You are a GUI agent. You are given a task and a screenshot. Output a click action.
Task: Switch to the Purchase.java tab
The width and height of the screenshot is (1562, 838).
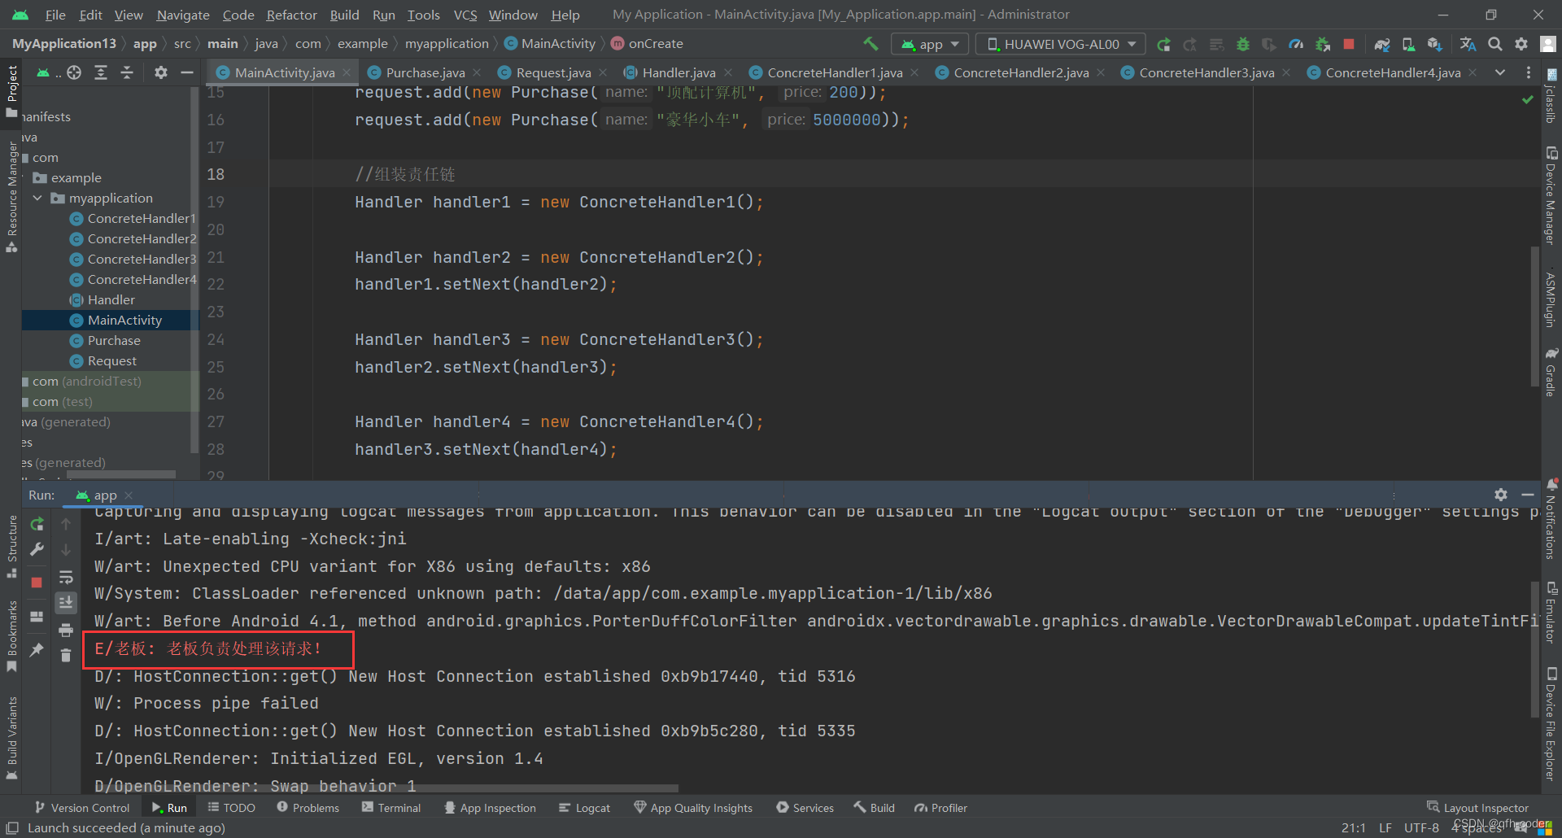[425, 72]
